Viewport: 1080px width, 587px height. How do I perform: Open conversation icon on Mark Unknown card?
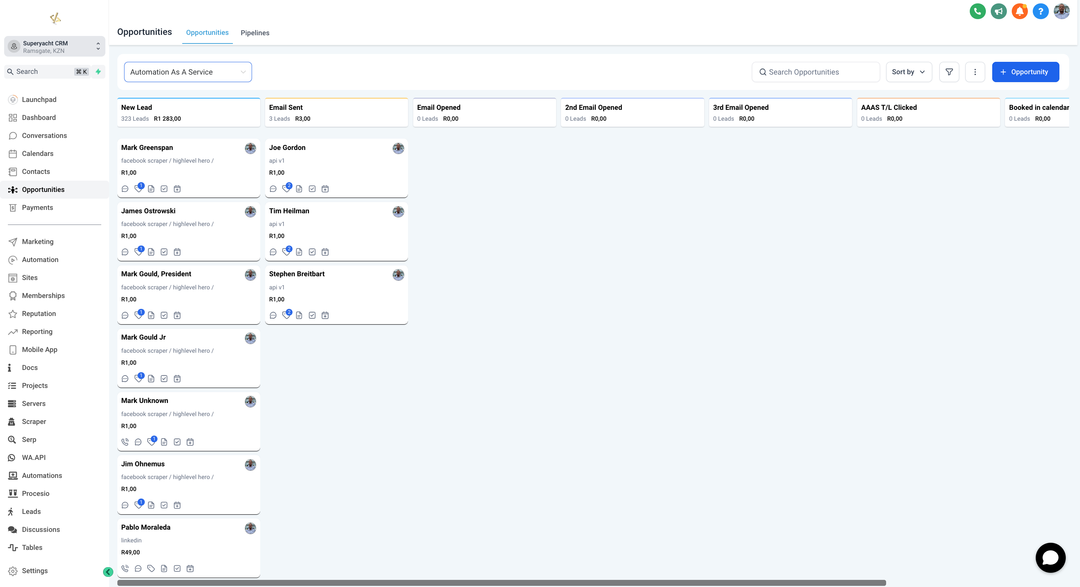click(x=138, y=442)
